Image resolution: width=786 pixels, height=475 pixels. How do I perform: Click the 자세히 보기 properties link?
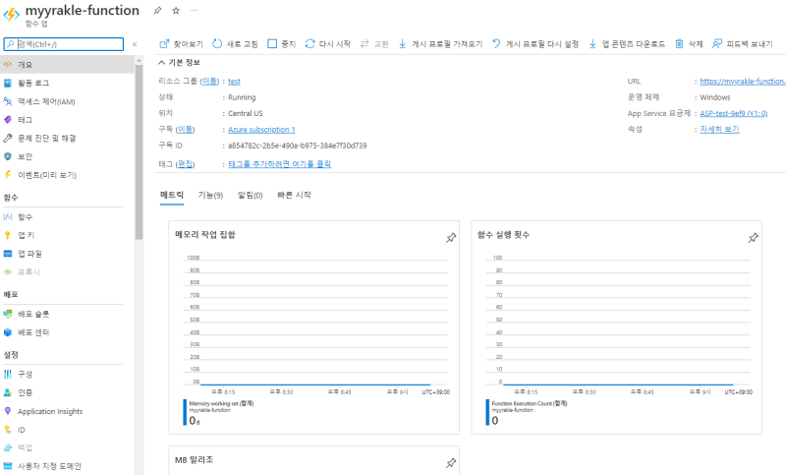pyautogui.click(x=719, y=129)
